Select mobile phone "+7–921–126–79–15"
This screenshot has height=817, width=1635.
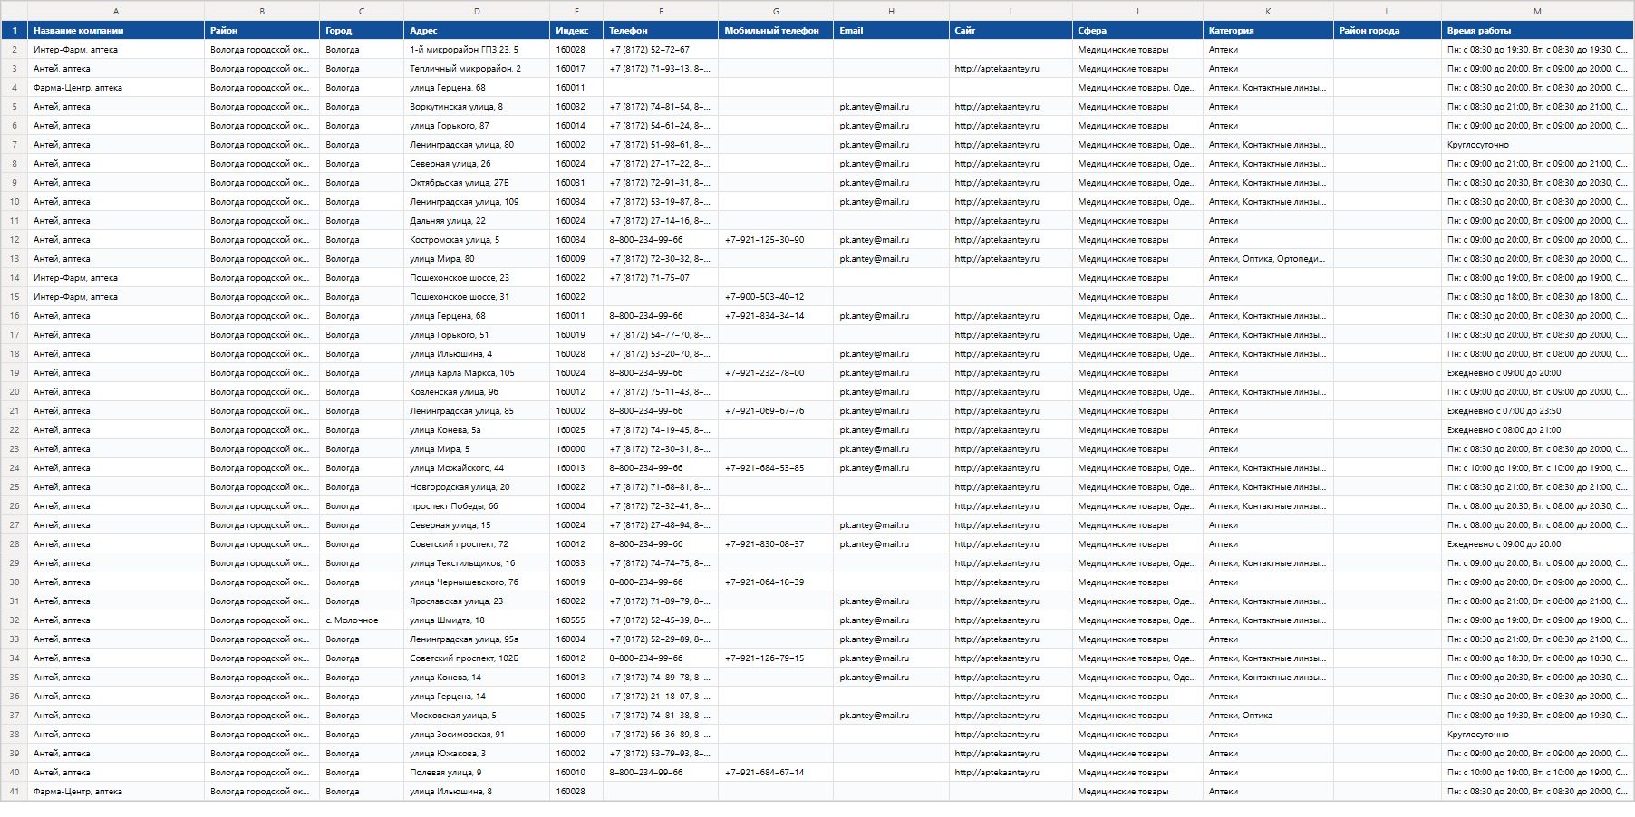tap(776, 658)
